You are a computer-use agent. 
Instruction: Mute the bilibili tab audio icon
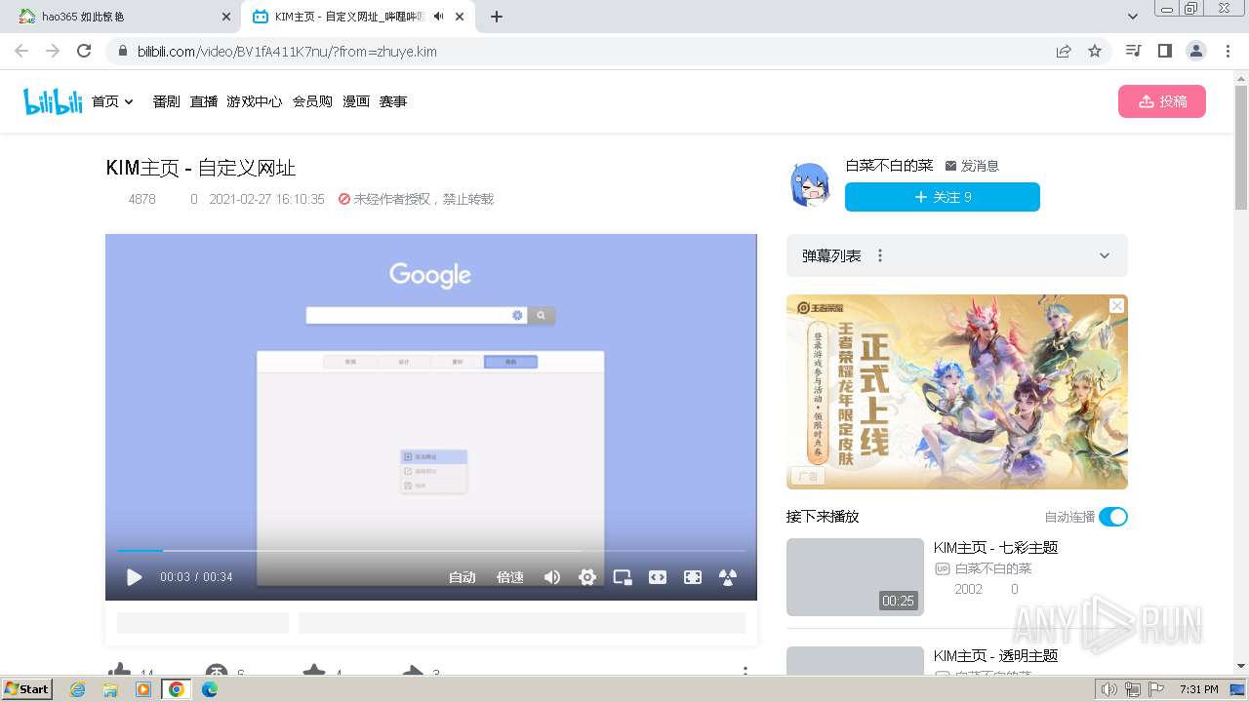439,17
